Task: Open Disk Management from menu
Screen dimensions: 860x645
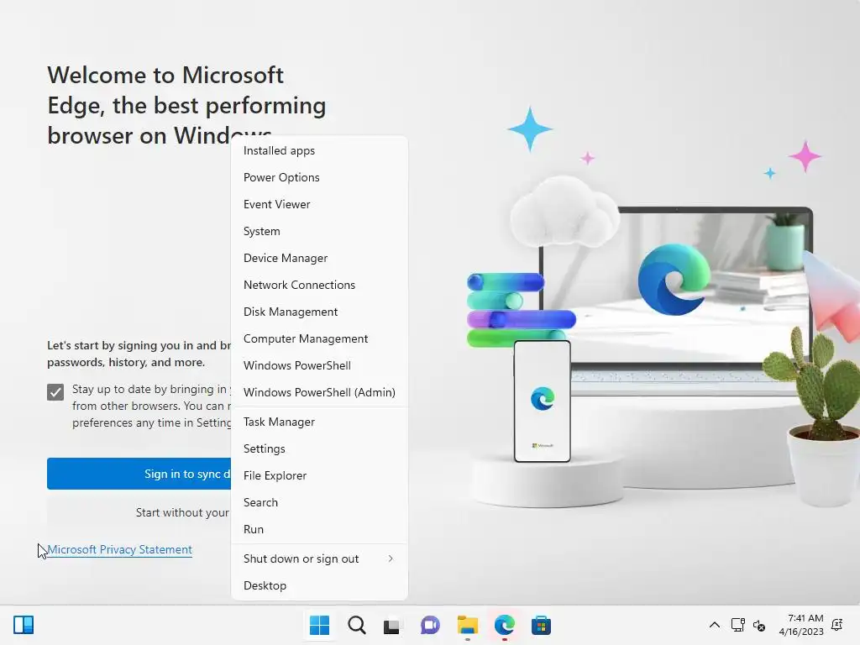Action: [319, 312]
